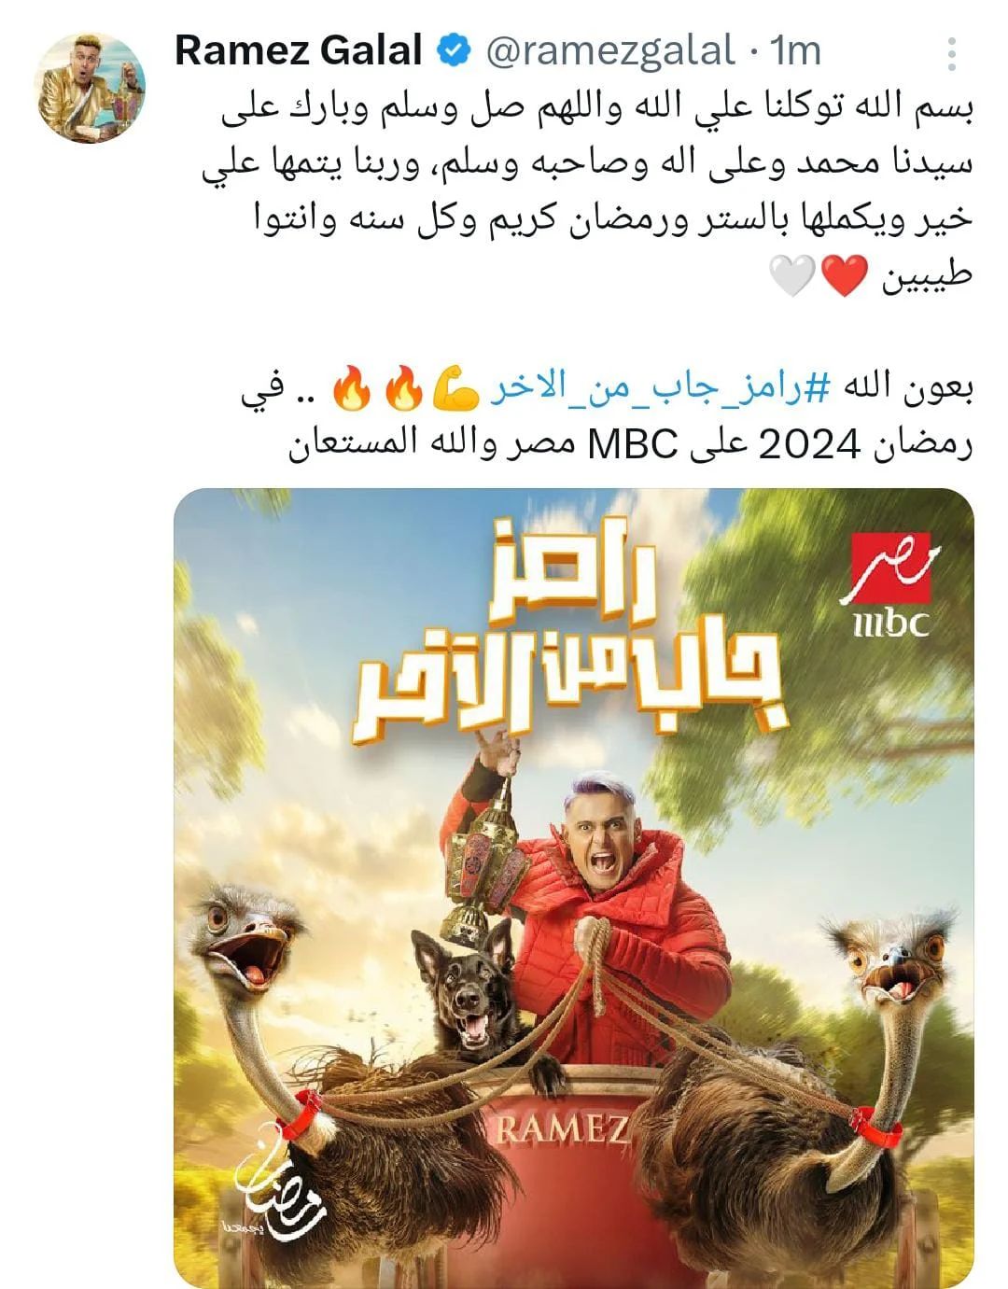Open the three-dot more options menu
The image size is (1008, 1289).
click(952, 54)
